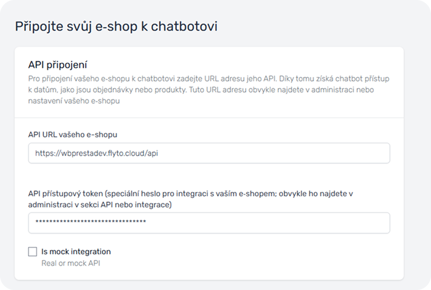
Task: Click the word "chatbotovi" in the page title
Action: click(x=188, y=26)
